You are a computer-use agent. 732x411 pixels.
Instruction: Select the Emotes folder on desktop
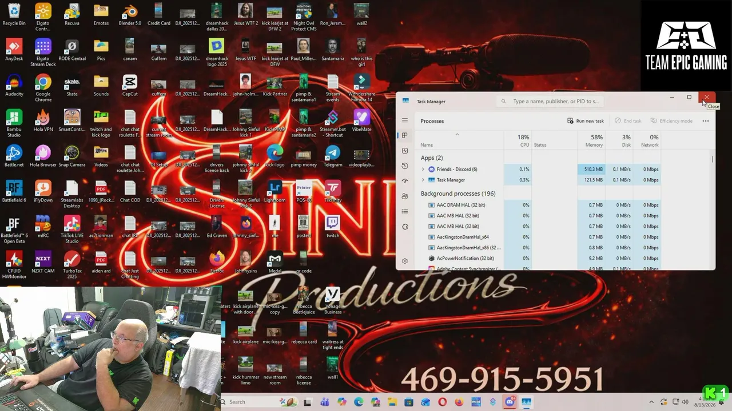[101, 15]
